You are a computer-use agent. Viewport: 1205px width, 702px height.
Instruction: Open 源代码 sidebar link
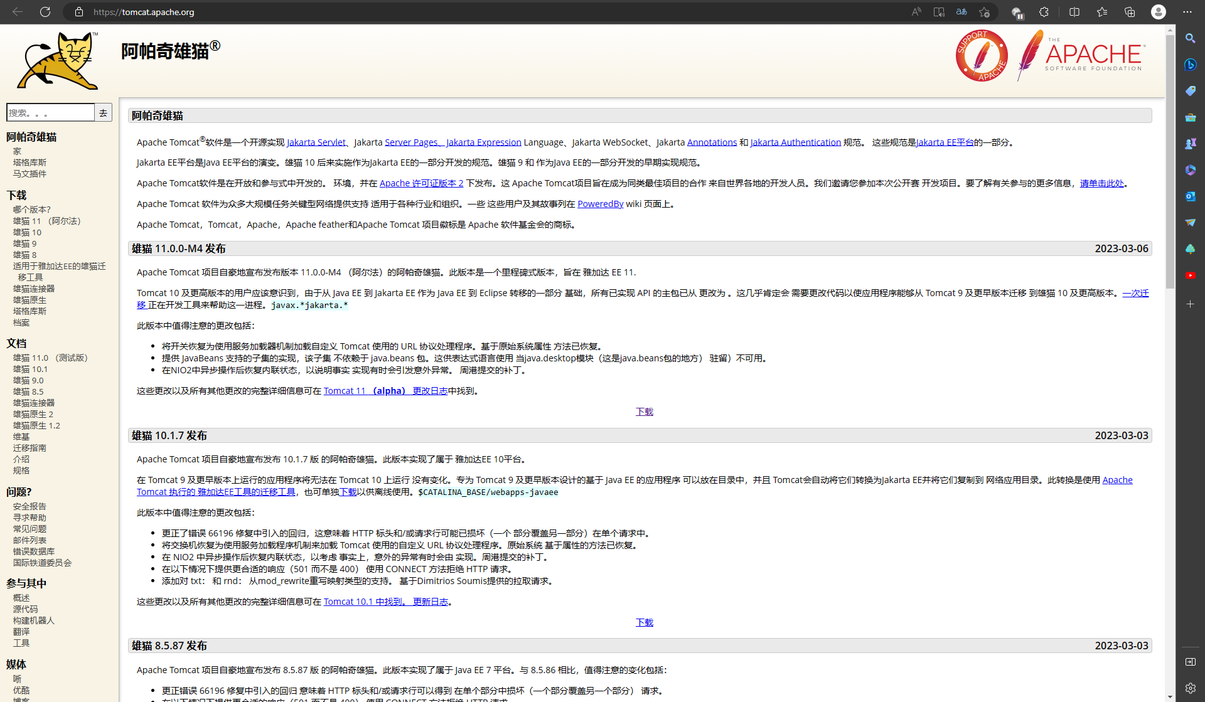tap(25, 609)
